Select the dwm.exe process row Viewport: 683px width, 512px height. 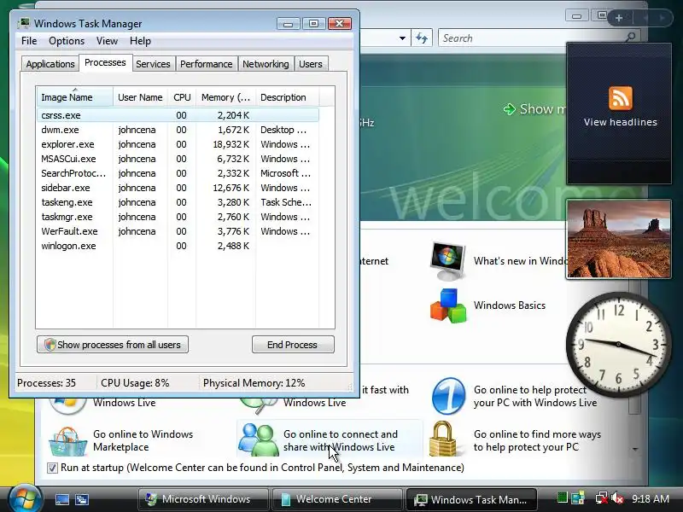(178, 130)
